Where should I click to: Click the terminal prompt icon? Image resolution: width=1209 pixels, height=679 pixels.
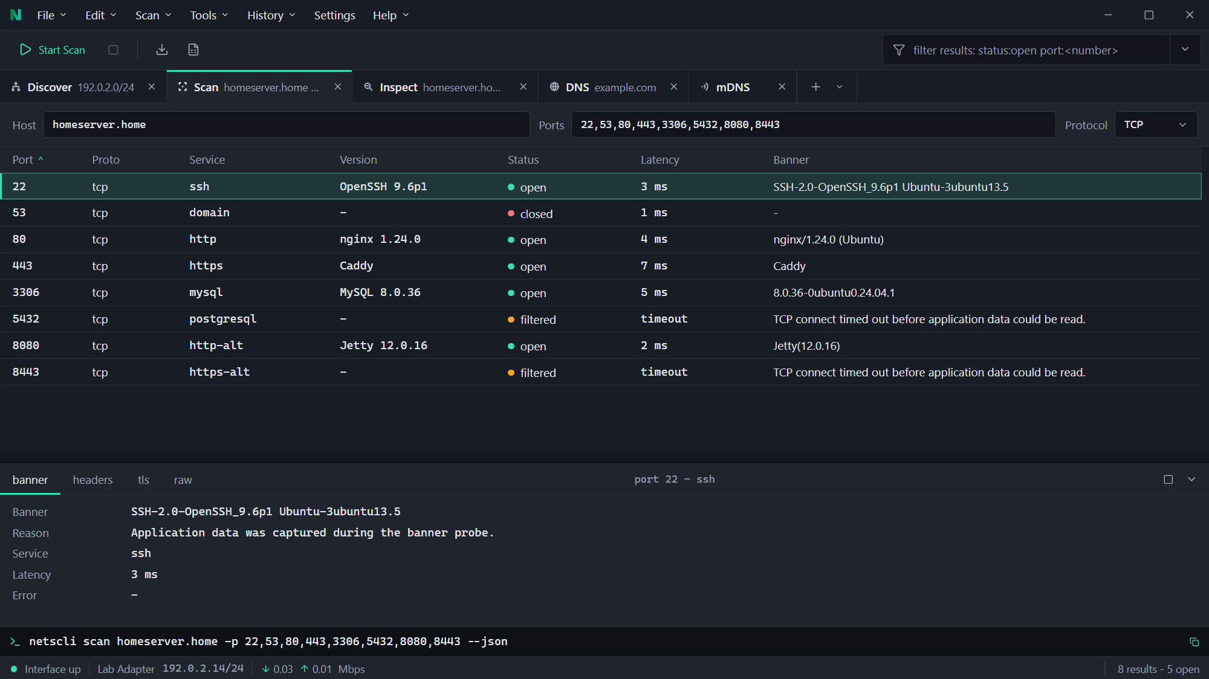(15, 642)
